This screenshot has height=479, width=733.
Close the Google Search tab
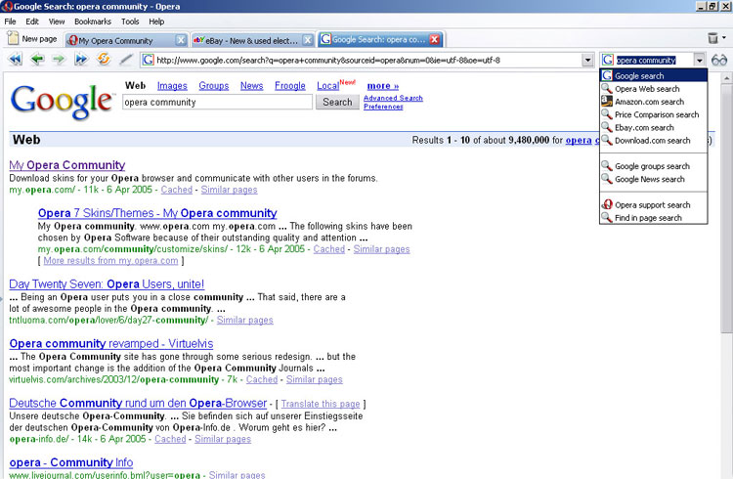[435, 40]
